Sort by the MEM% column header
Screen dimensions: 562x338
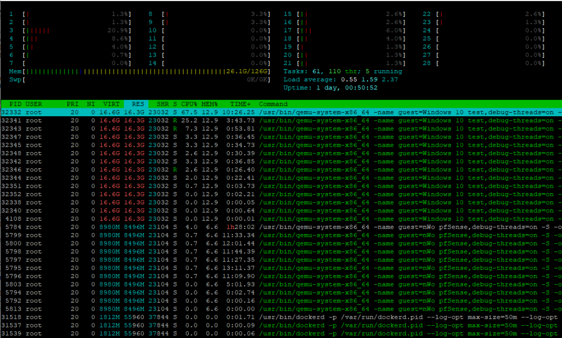209,104
